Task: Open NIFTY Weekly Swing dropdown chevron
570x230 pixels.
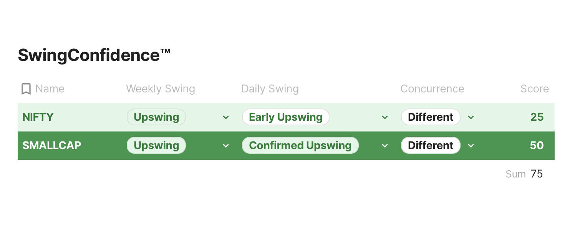Action: (226, 117)
